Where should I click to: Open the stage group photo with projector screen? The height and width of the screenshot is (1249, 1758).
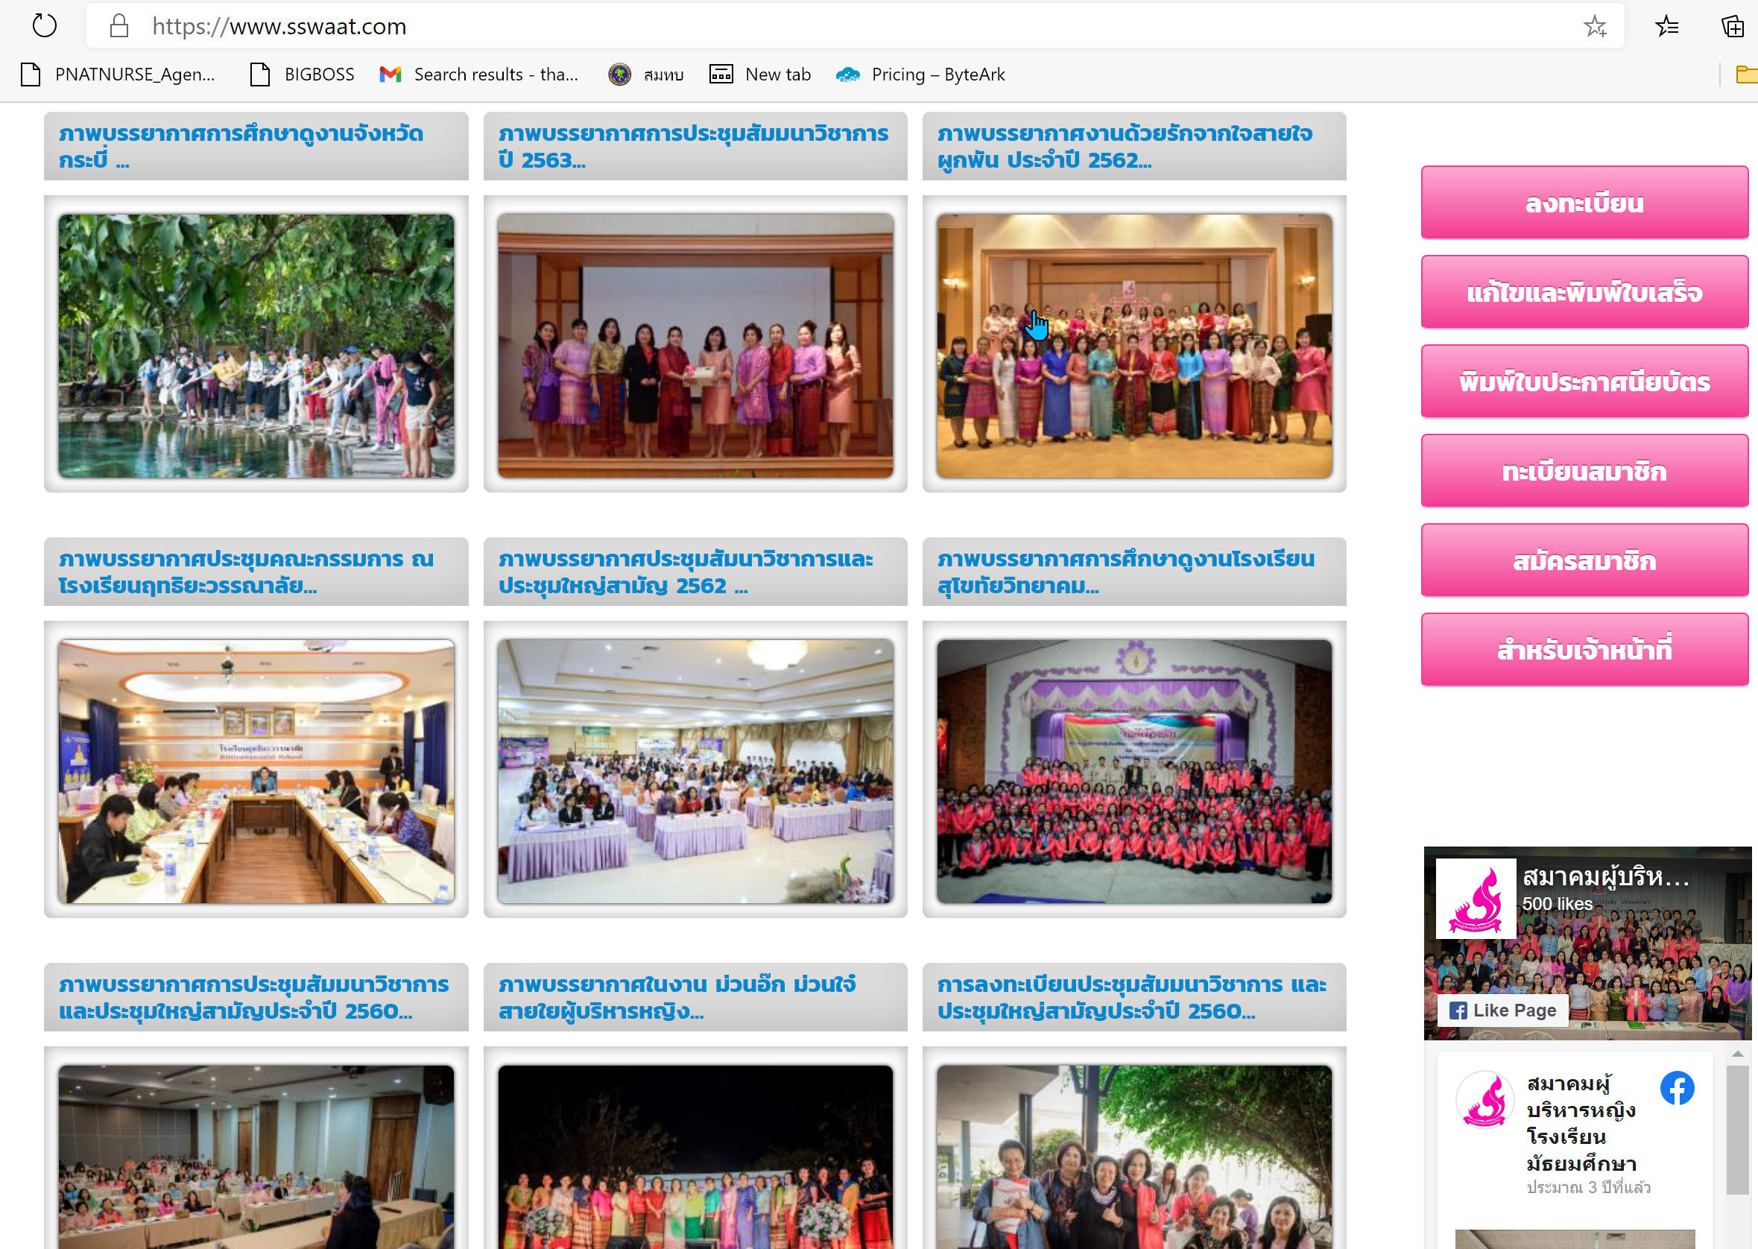click(695, 346)
